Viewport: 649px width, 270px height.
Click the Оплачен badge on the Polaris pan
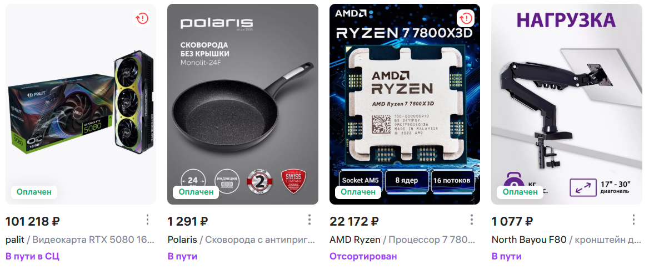point(196,192)
